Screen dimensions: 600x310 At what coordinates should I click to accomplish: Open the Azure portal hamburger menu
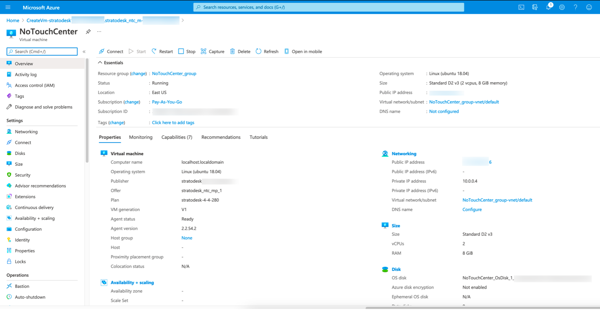[8, 7]
